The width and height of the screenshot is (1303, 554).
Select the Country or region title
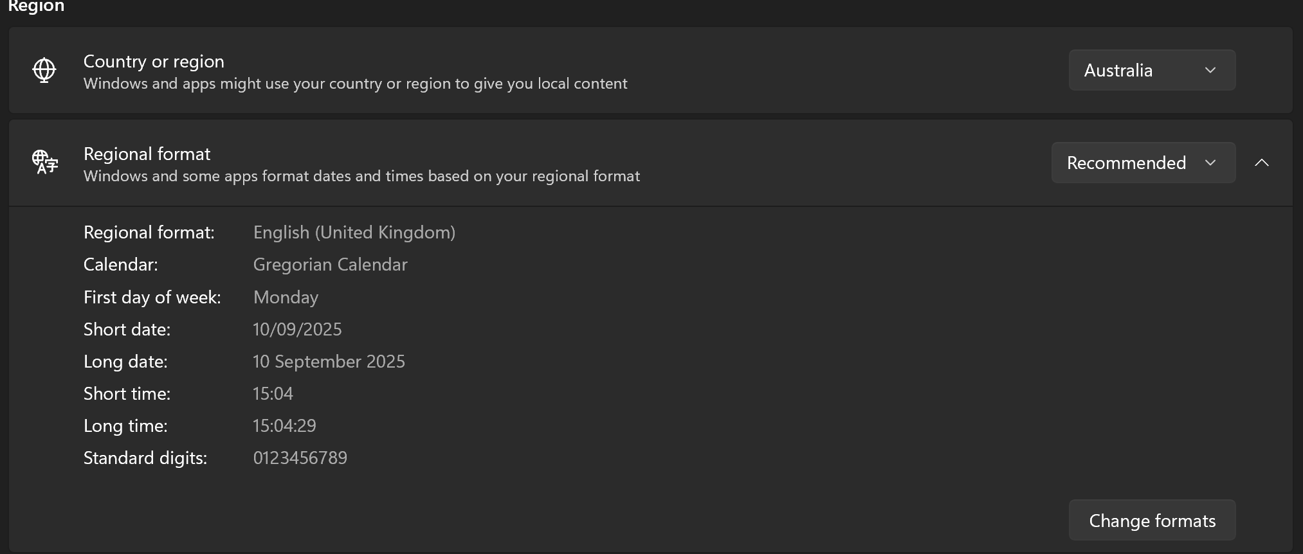click(154, 61)
